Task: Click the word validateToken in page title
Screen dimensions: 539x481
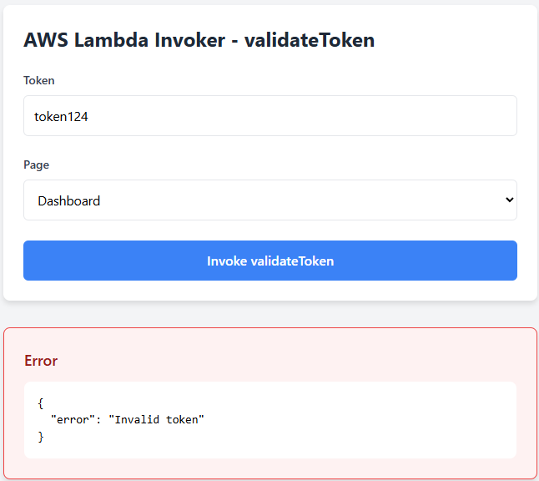Action: pyautogui.click(x=309, y=40)
